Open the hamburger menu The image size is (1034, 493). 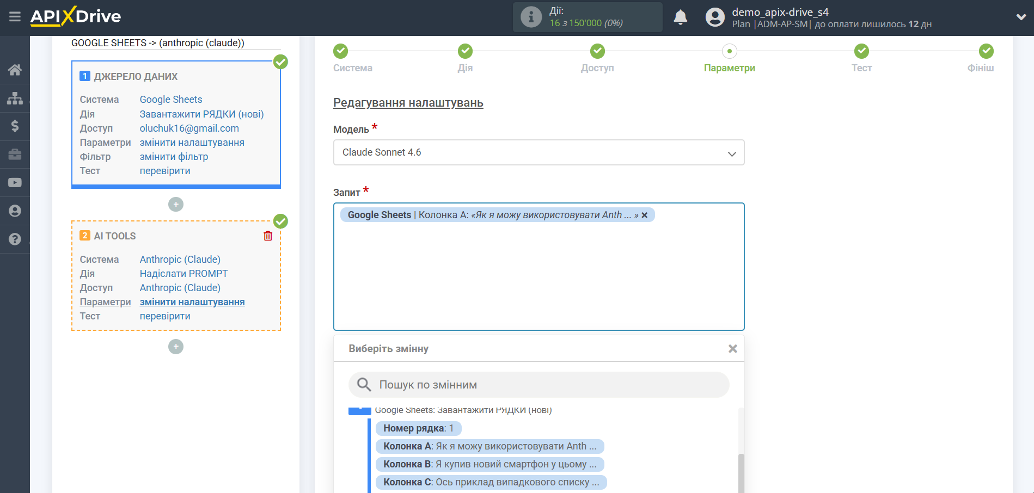(x=15, y=17)
